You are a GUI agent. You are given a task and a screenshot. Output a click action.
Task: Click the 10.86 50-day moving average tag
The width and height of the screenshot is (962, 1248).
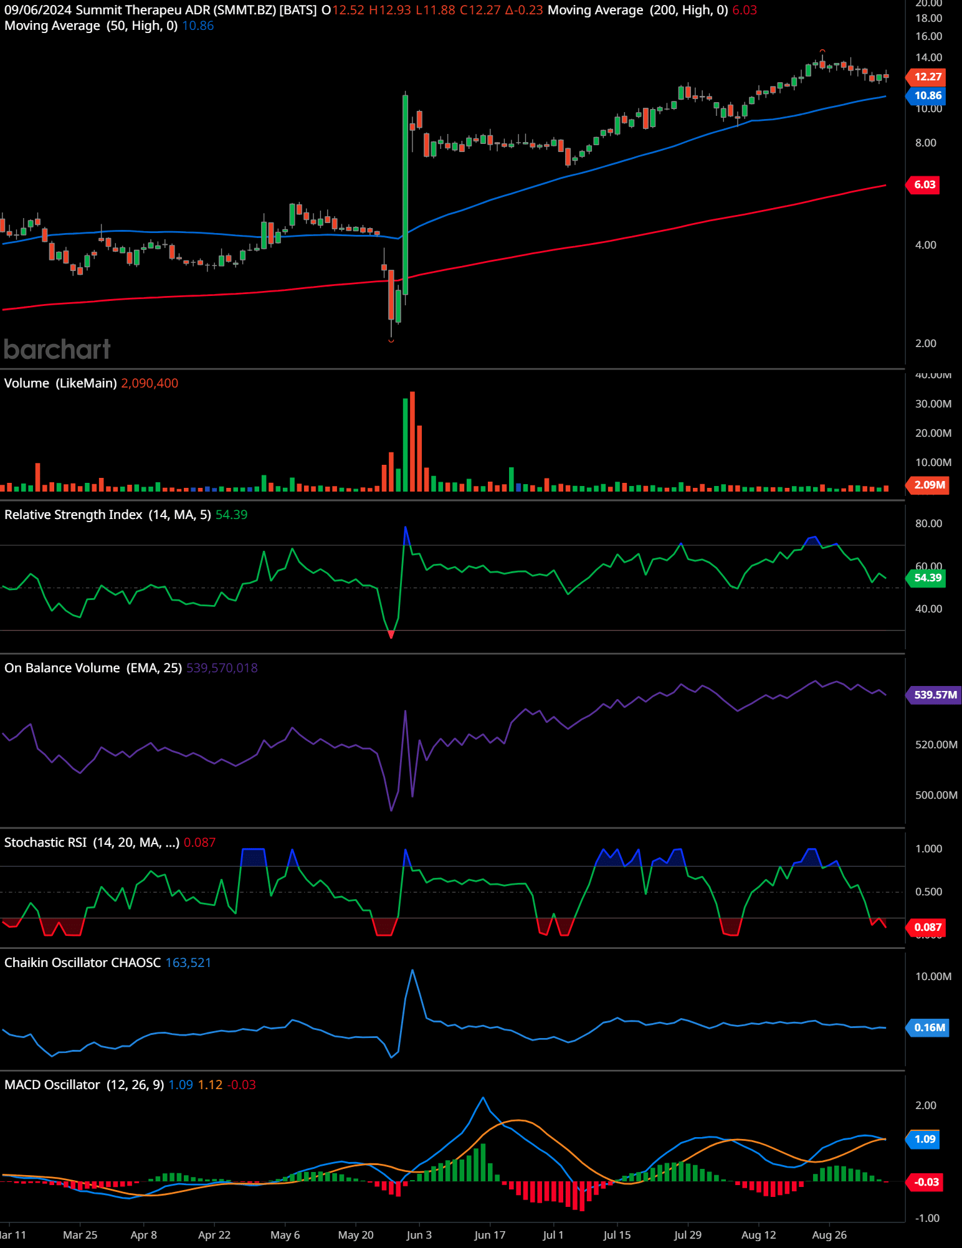927,95
